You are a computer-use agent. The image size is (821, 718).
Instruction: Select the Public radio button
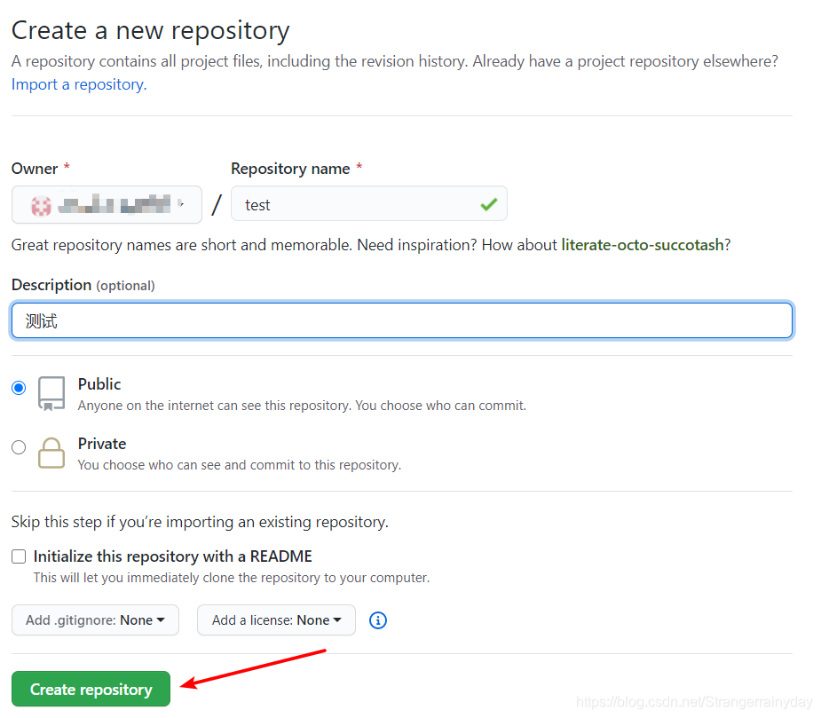pos(19,388)
